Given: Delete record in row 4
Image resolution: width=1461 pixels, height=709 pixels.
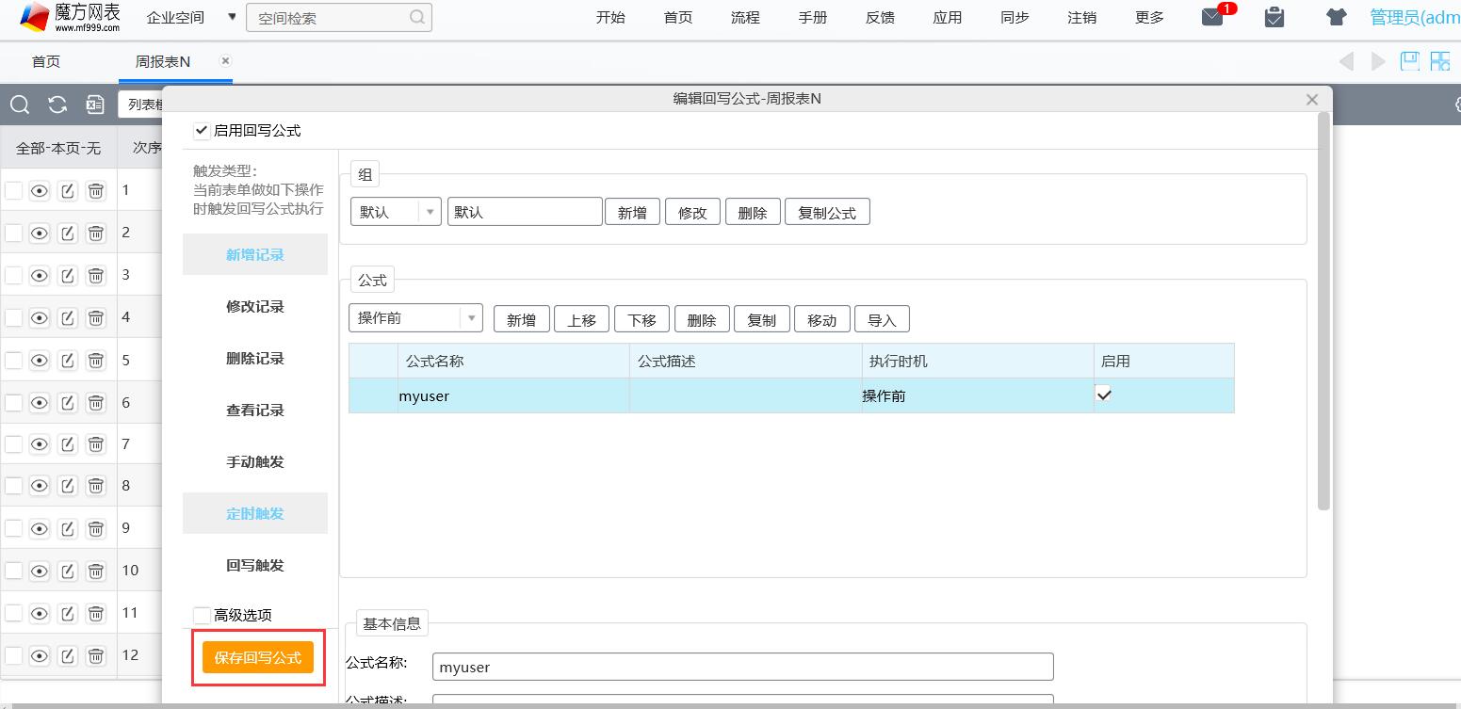Looking at the screenshot, I should point(95,318).
